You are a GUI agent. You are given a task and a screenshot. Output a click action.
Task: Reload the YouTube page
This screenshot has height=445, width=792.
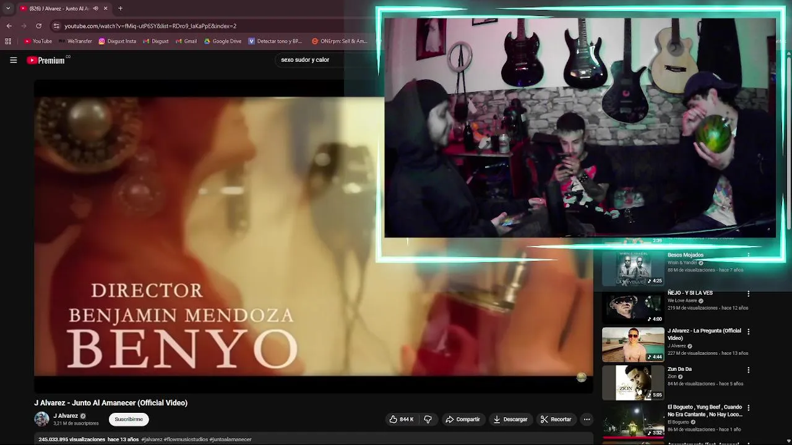(x=38, y=26)
